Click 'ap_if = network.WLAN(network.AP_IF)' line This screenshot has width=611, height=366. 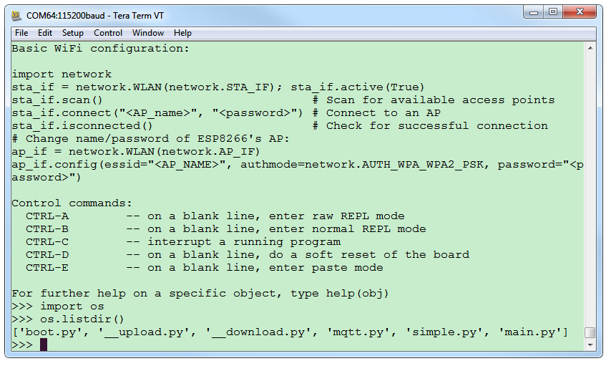point(136,151)
